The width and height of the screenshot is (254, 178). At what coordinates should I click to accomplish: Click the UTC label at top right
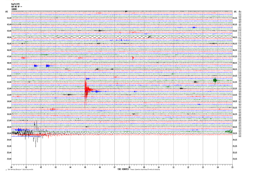tap(235, 11)
